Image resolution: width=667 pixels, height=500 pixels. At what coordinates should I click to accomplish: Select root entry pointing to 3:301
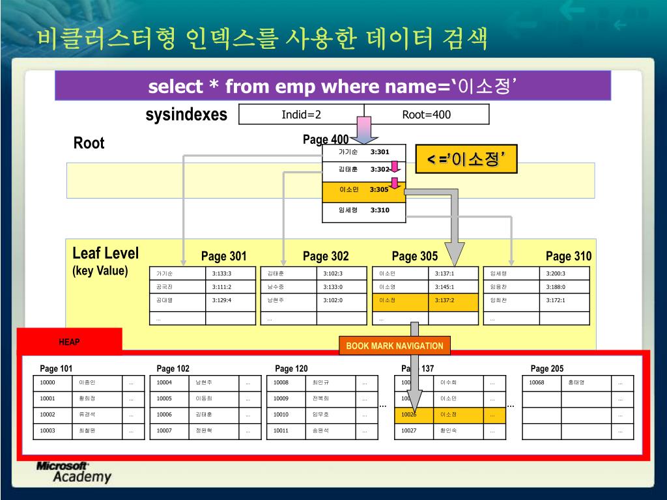363,152
